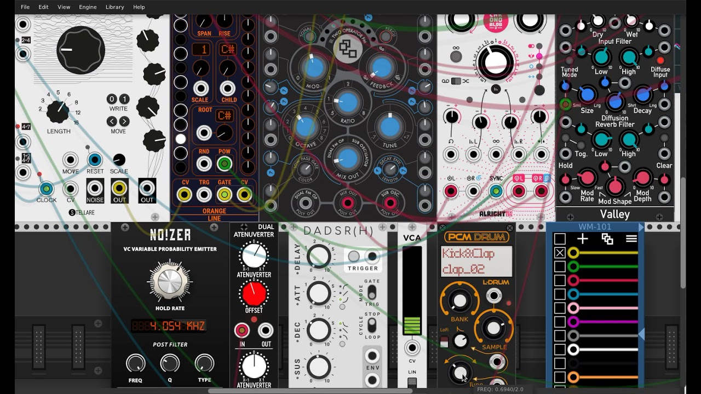
Task: Toggle Tuned Mode on Valley Plateau
Action: [570, 60]
